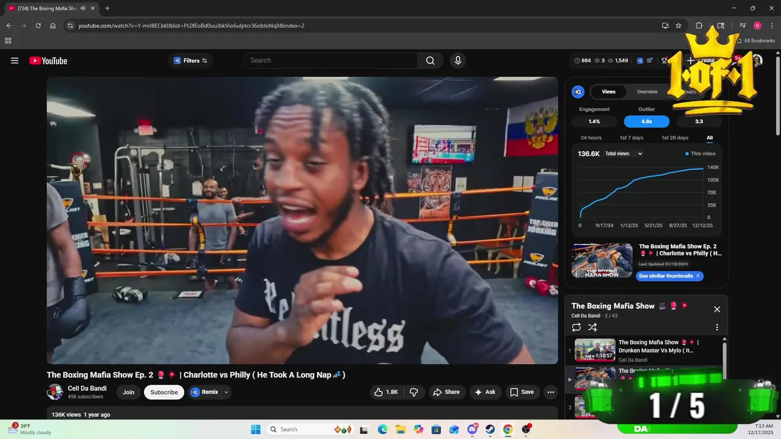Share the video
781x439 pixels.
(447, 392)
